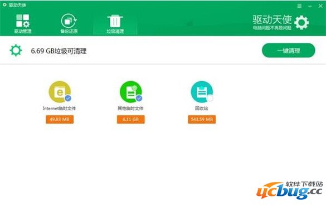The width and height of the screenshot is (326, 208).
Task: Select the 垃圾清理 junk cleanup tab
Action: pyautogui.click(x=115, y=24)
